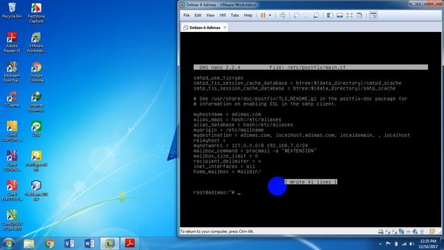The height and width of the screenshot is (250, 444).
Task: Click the message log icon in VMware status bar
Action: point(432,231)
